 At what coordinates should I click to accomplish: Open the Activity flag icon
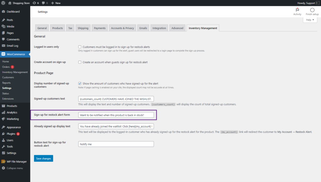297,10
